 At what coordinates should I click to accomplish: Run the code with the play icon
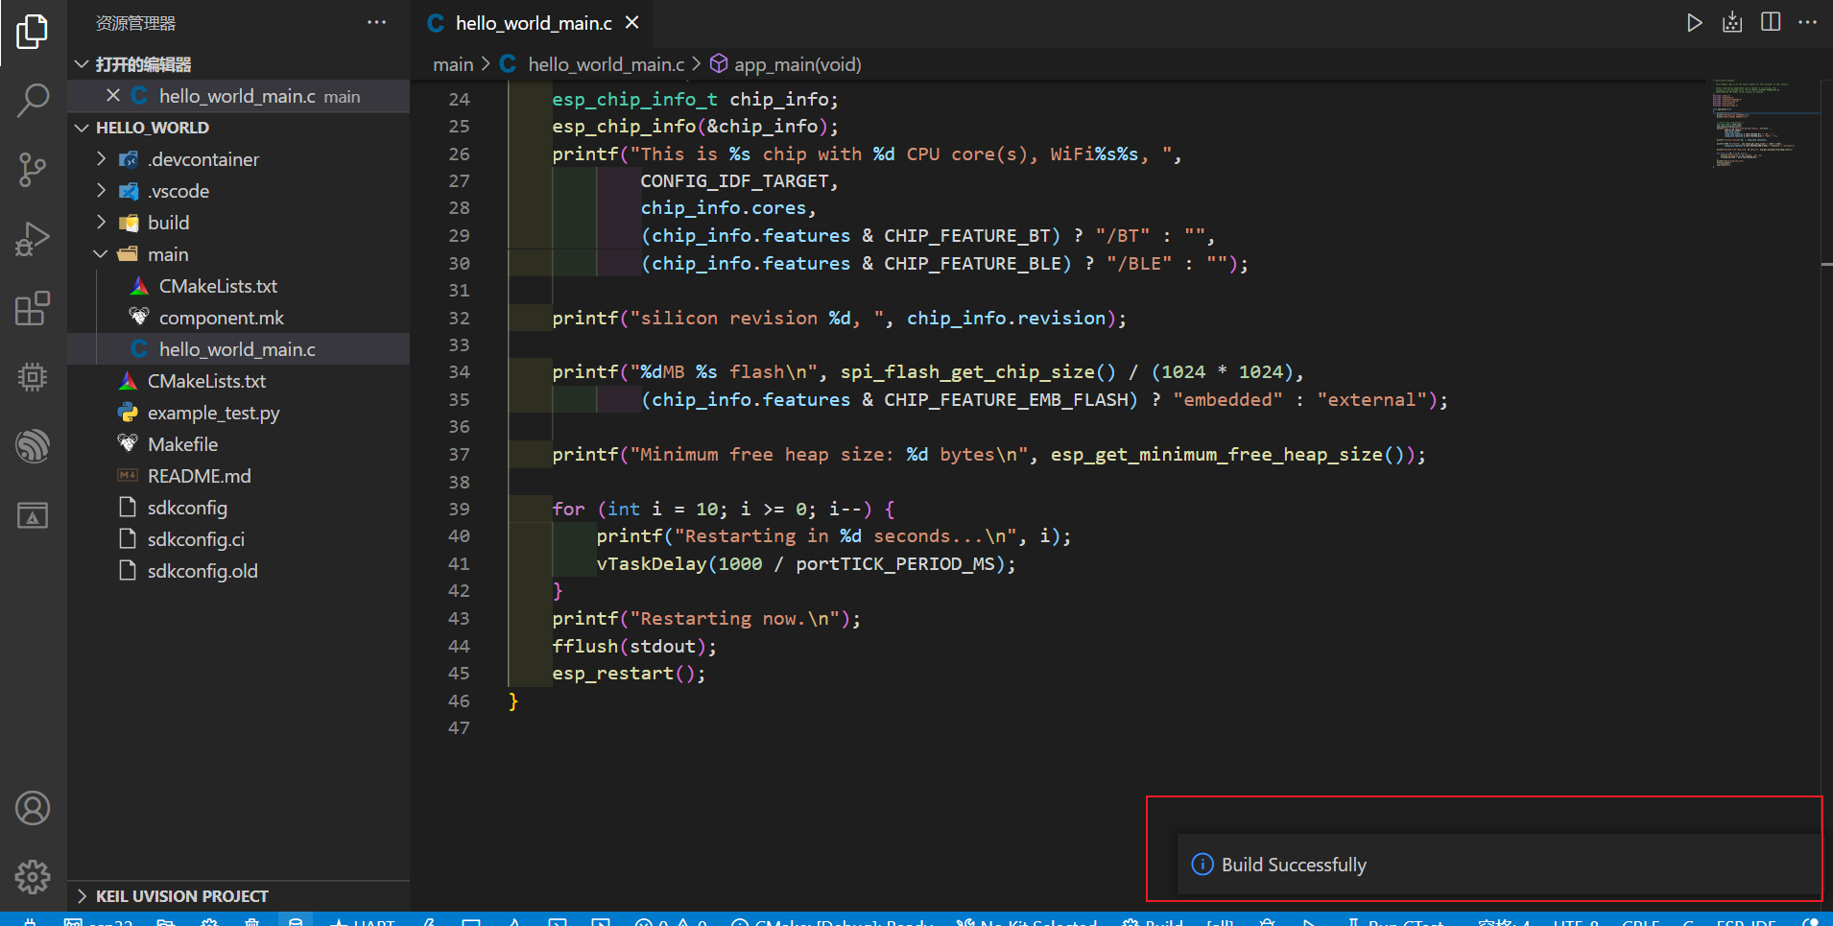coord(1695,22)
